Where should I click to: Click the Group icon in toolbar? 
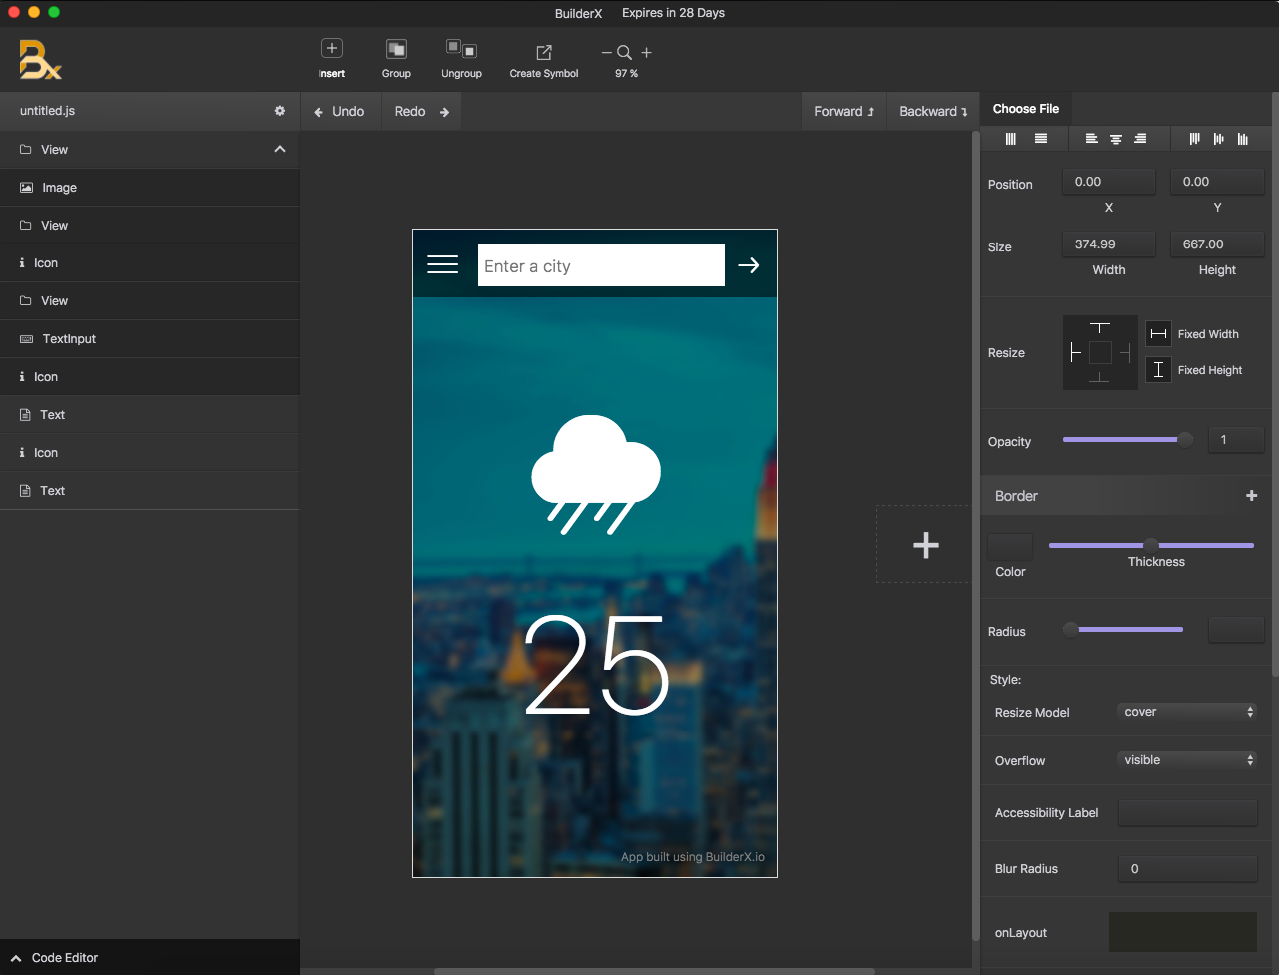click(396, 49)
